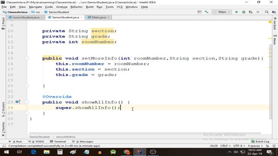The image size is (278, 156).
Task: Open the Analyze menu
Action: (x=62, y=7)
